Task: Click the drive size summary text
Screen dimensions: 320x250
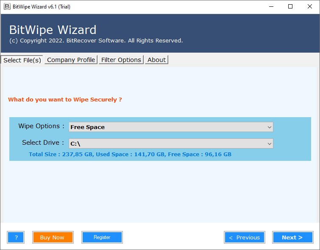Action: 130,154
